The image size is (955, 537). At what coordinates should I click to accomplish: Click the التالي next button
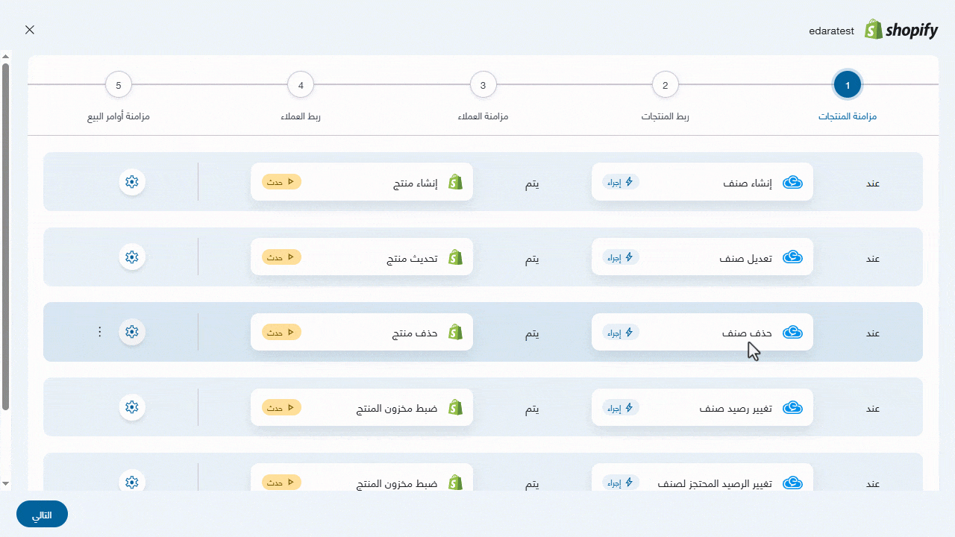42,515
